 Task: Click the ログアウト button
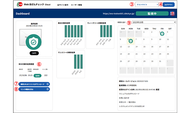coord(169,5)
